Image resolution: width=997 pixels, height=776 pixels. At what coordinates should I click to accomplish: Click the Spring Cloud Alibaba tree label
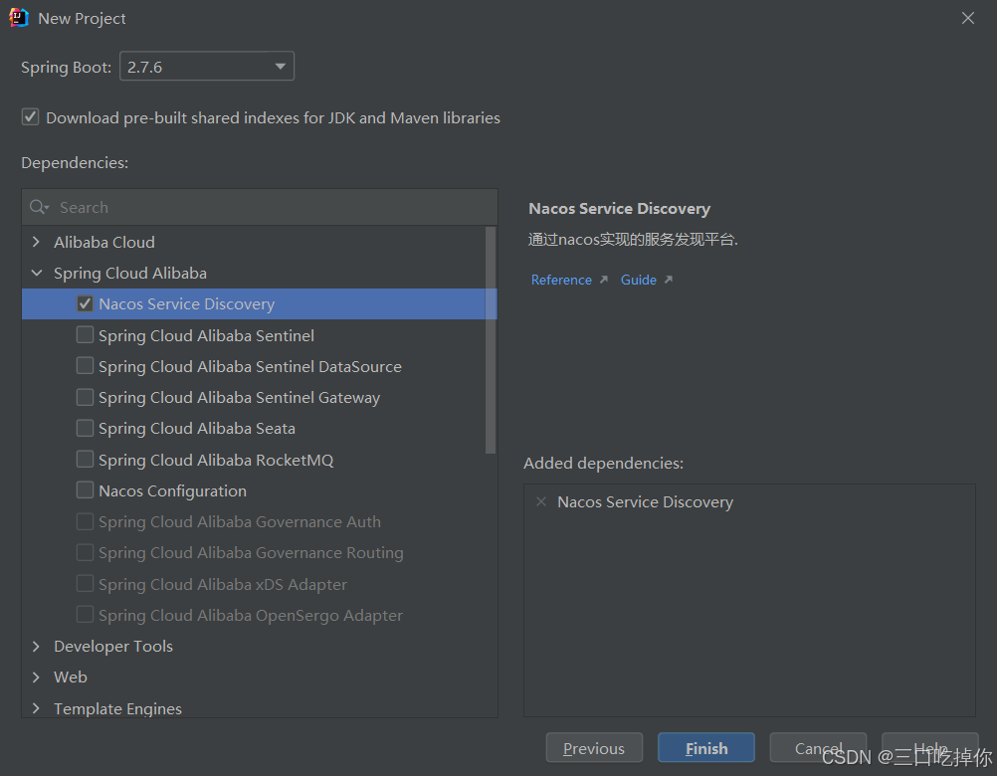coord(130,274)
